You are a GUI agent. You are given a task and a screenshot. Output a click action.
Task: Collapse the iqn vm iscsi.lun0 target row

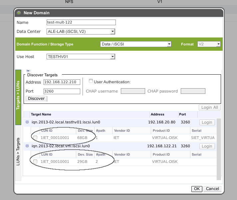tap(27, 146)
